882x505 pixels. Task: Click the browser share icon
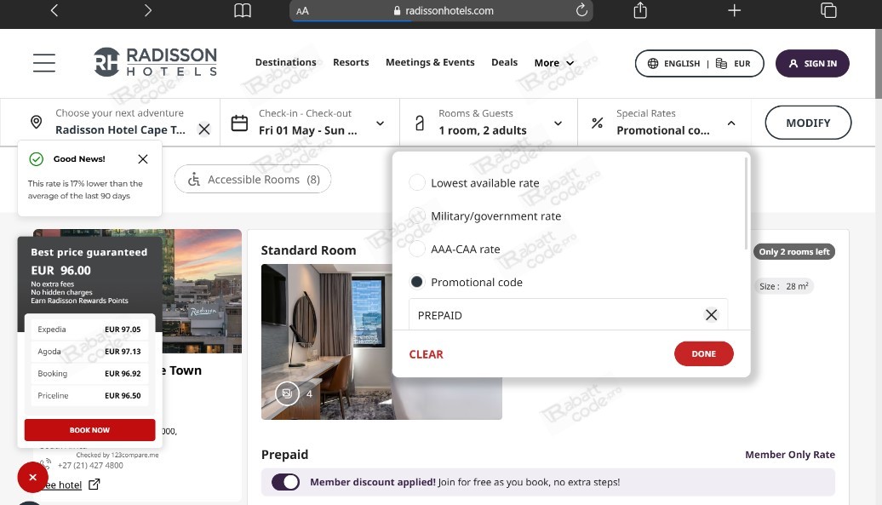point(639,11)
